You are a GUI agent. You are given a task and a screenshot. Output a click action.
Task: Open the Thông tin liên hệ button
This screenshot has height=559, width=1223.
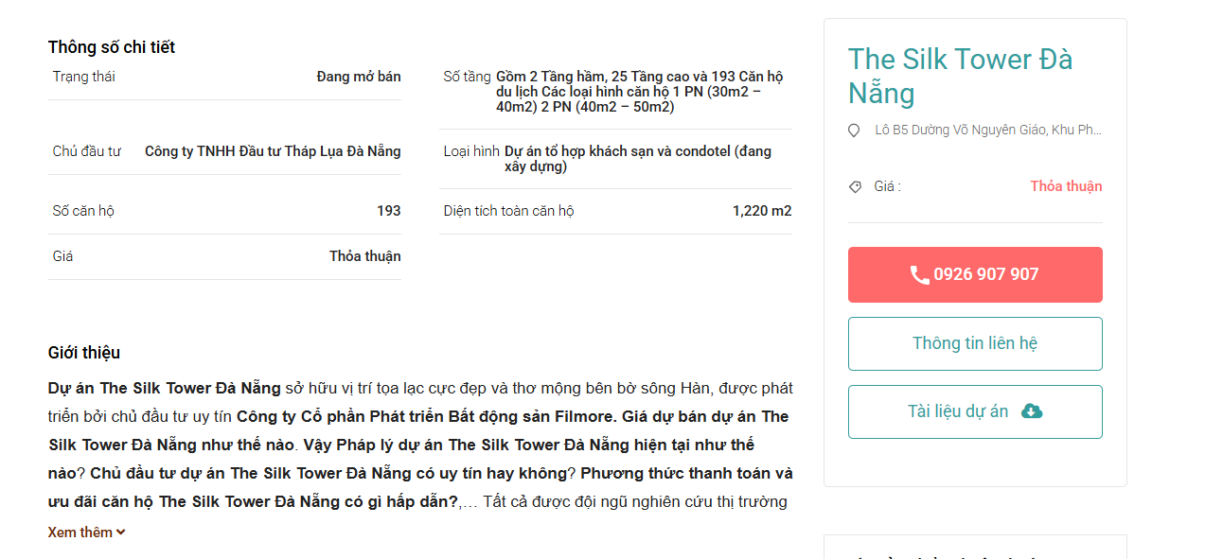(x=975, y=343)
